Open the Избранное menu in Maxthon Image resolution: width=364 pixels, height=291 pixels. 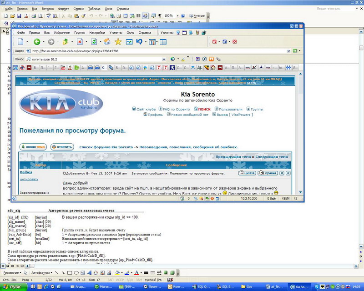click(x=61, y=33)
